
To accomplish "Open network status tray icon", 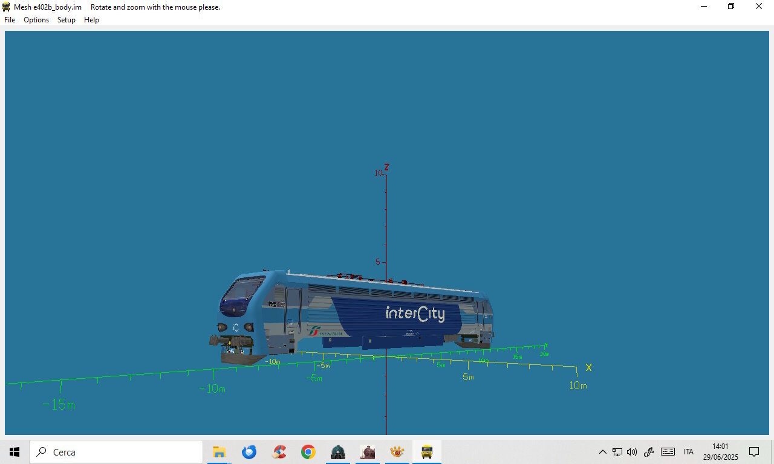I will pos(617,452).
